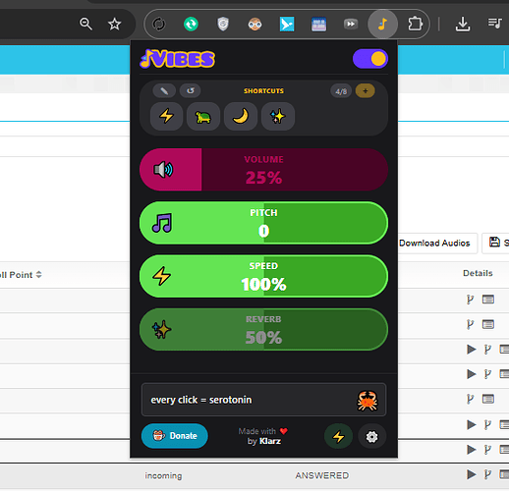
Task: Click the lightning bolt icon in the Speed bar
Action: pos(162,276)
